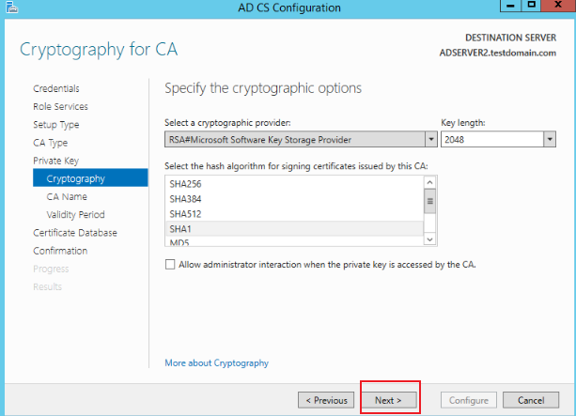Select the Setup Type step
This screenshot has width=576, height=416.
click(x=56, y=125)
